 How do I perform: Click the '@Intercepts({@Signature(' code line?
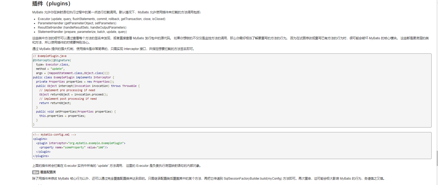(x=52, y=60)
